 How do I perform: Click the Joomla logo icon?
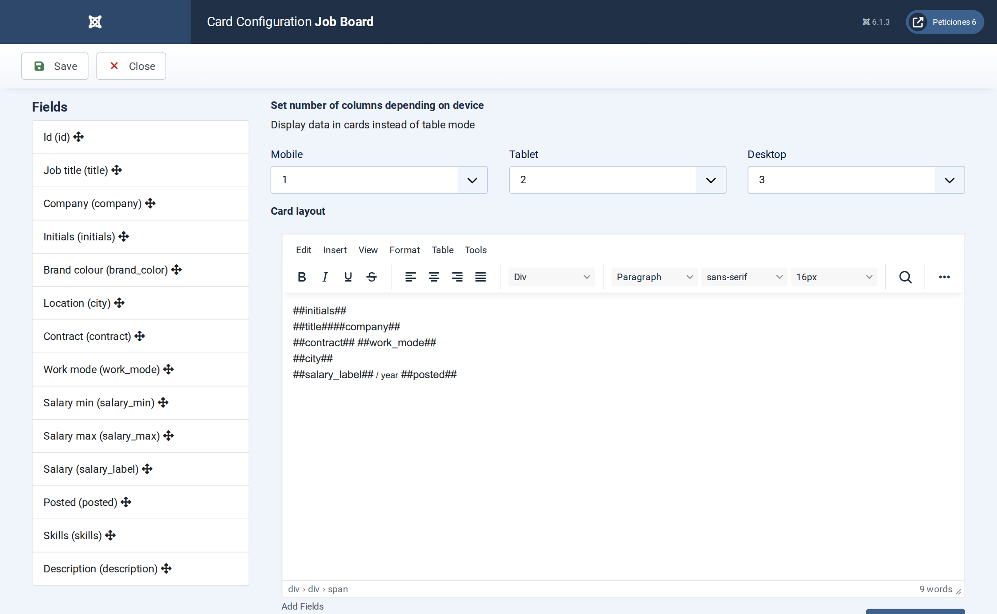pos(95,22)
